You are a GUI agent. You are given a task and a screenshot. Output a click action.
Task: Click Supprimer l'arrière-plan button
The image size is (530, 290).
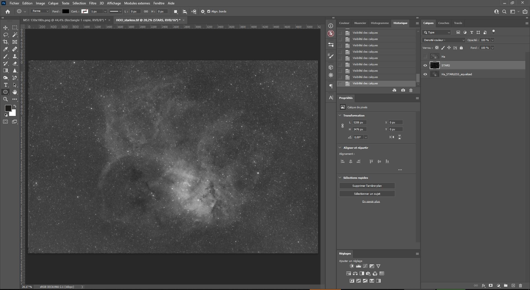pos(367,186)
